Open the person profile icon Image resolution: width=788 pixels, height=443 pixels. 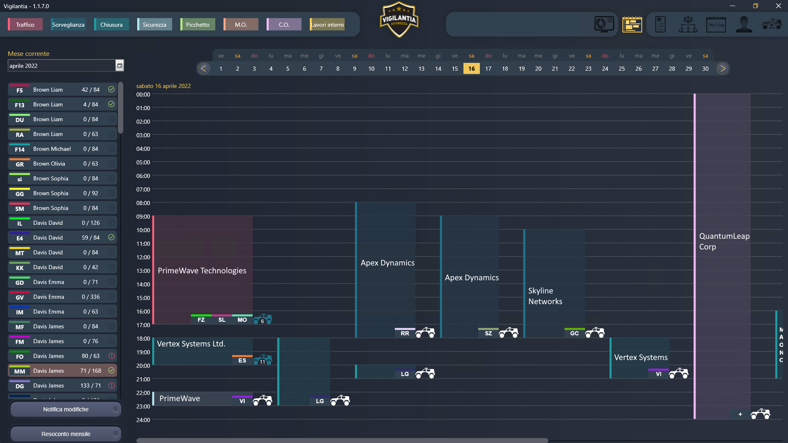(744, 24)
